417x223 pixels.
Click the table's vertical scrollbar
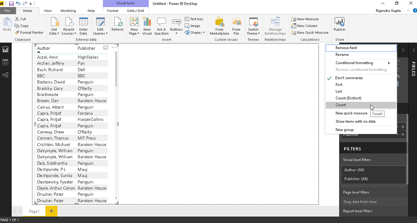[116, 68]
